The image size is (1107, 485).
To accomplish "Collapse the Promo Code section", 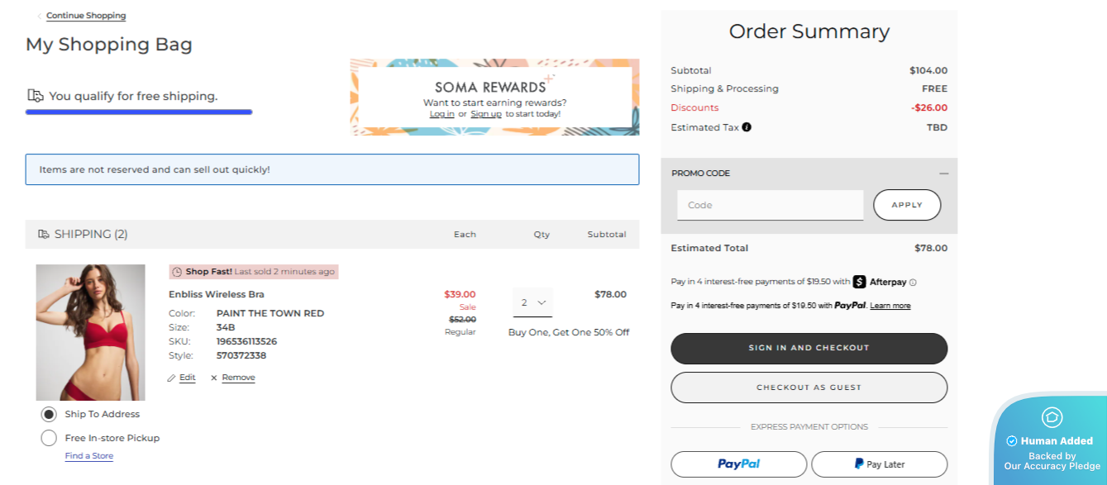I will (943, 174).
